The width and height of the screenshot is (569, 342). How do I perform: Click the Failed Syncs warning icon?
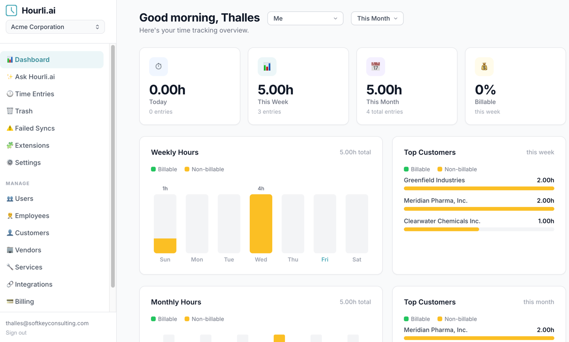[x=10, y=128]
